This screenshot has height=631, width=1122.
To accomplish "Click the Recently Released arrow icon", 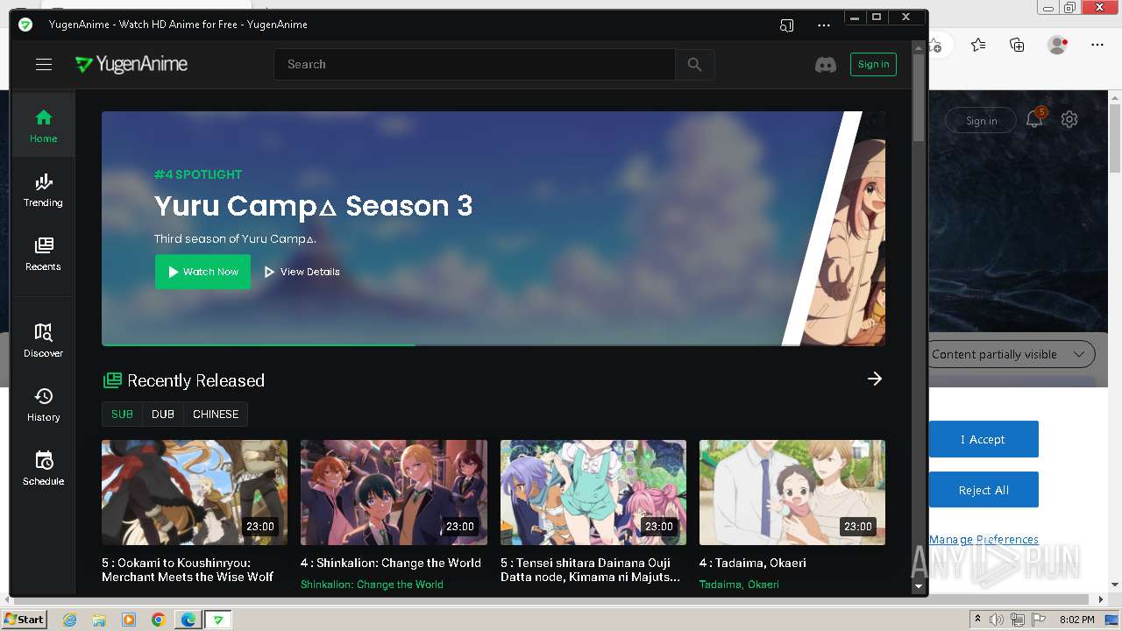I will coord(875,379).
